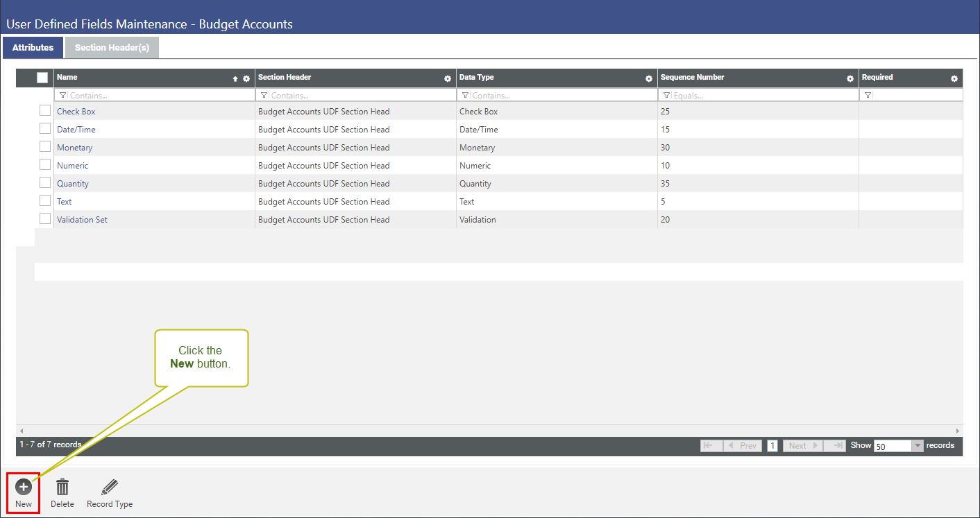Viewport: 980px width, 518px height.
Task: Open the Quantity attribute link
Action: [73, 184]
